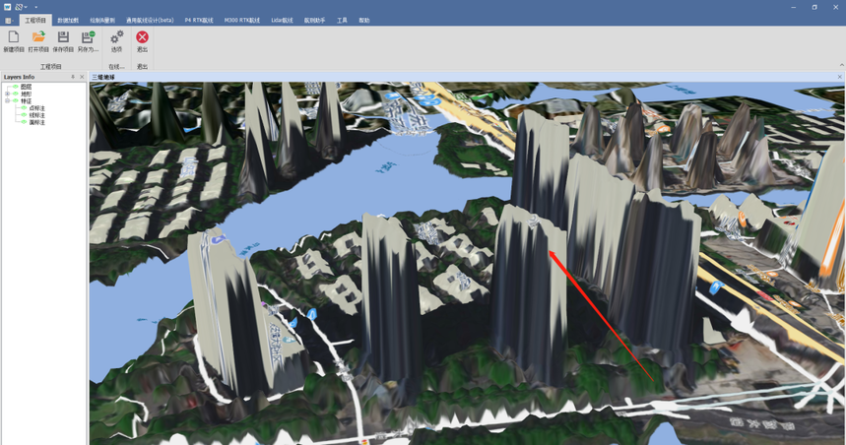Choose 另存为... save as icon
The width and height of the screenshot is (846, 445).
(88, 37)
